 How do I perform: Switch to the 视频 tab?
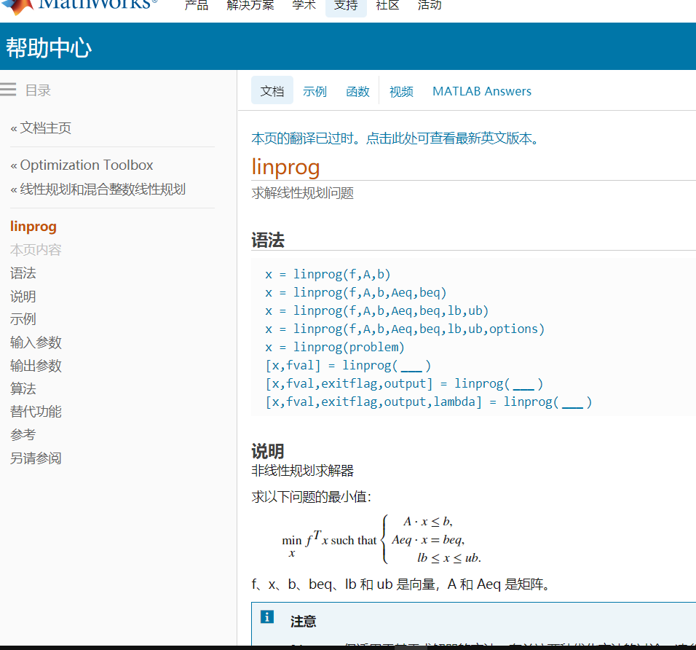point(401,92)
